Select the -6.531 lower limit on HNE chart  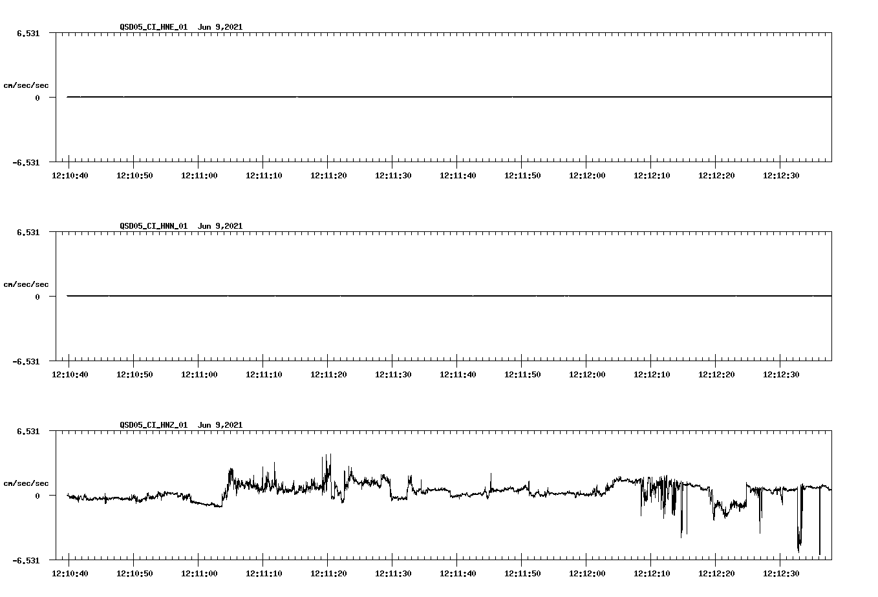click(x=27, y=162)
